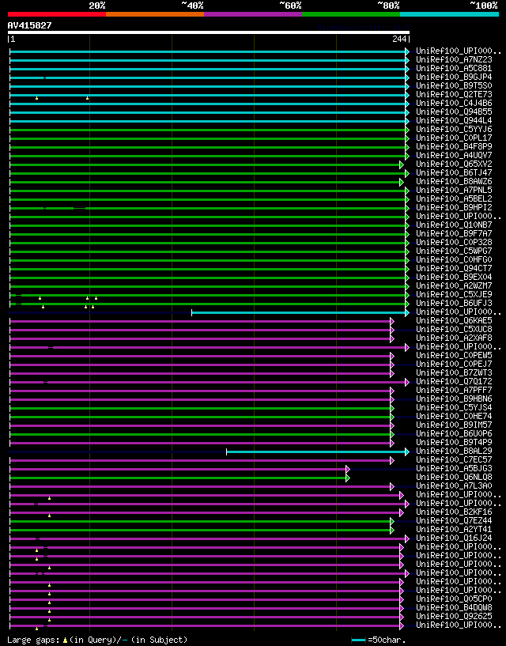
Task: Select hit UniRef100_B9HBN6
Action: (454, 399)
